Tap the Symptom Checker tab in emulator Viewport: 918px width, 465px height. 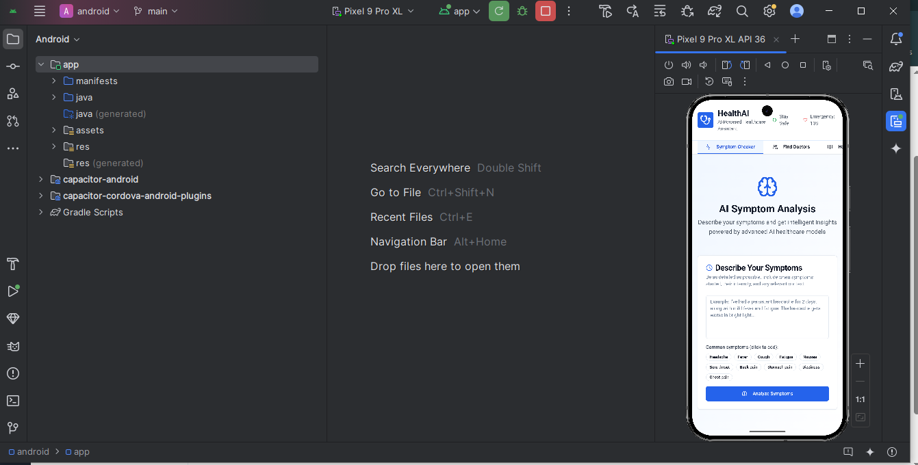point(730,146)
